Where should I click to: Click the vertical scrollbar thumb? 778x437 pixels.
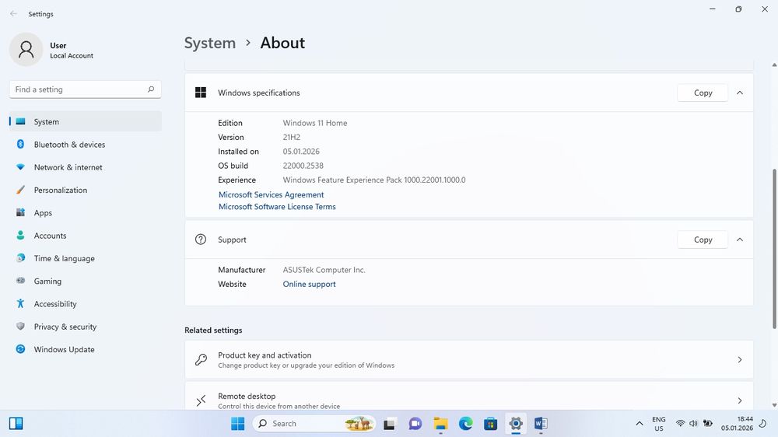[x=774, y=249]
